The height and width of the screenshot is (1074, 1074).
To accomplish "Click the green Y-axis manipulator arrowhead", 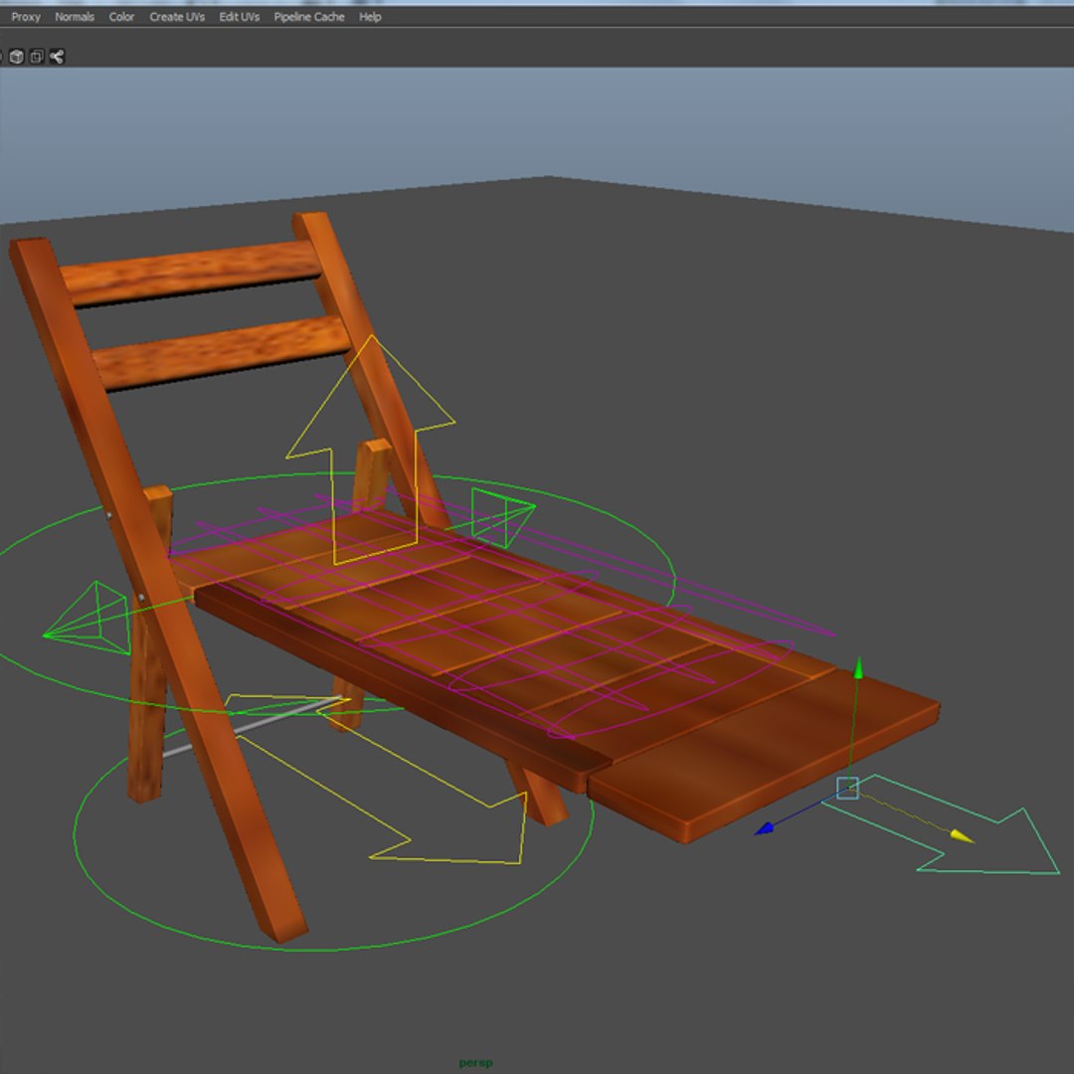I will click(858, 668).
